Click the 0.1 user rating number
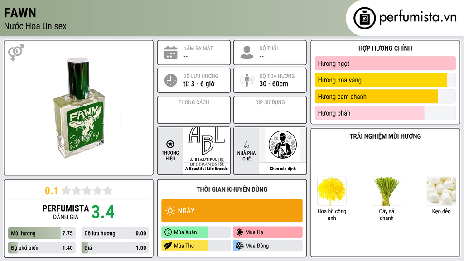464x261 pixels. [51, 191]
